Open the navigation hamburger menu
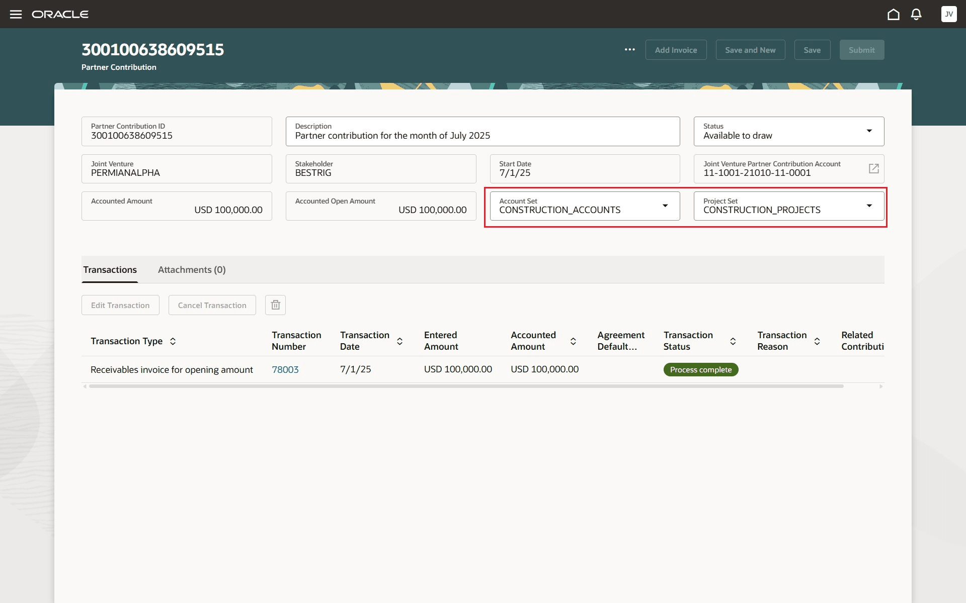 (x=16, y=14)
